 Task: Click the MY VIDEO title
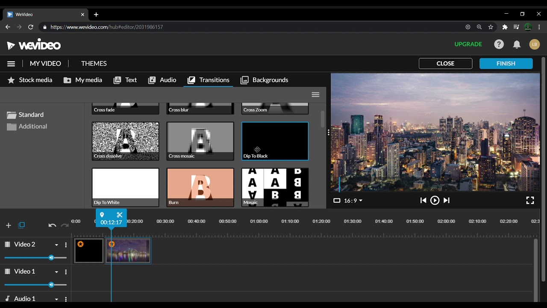click(x=45, y=63)
